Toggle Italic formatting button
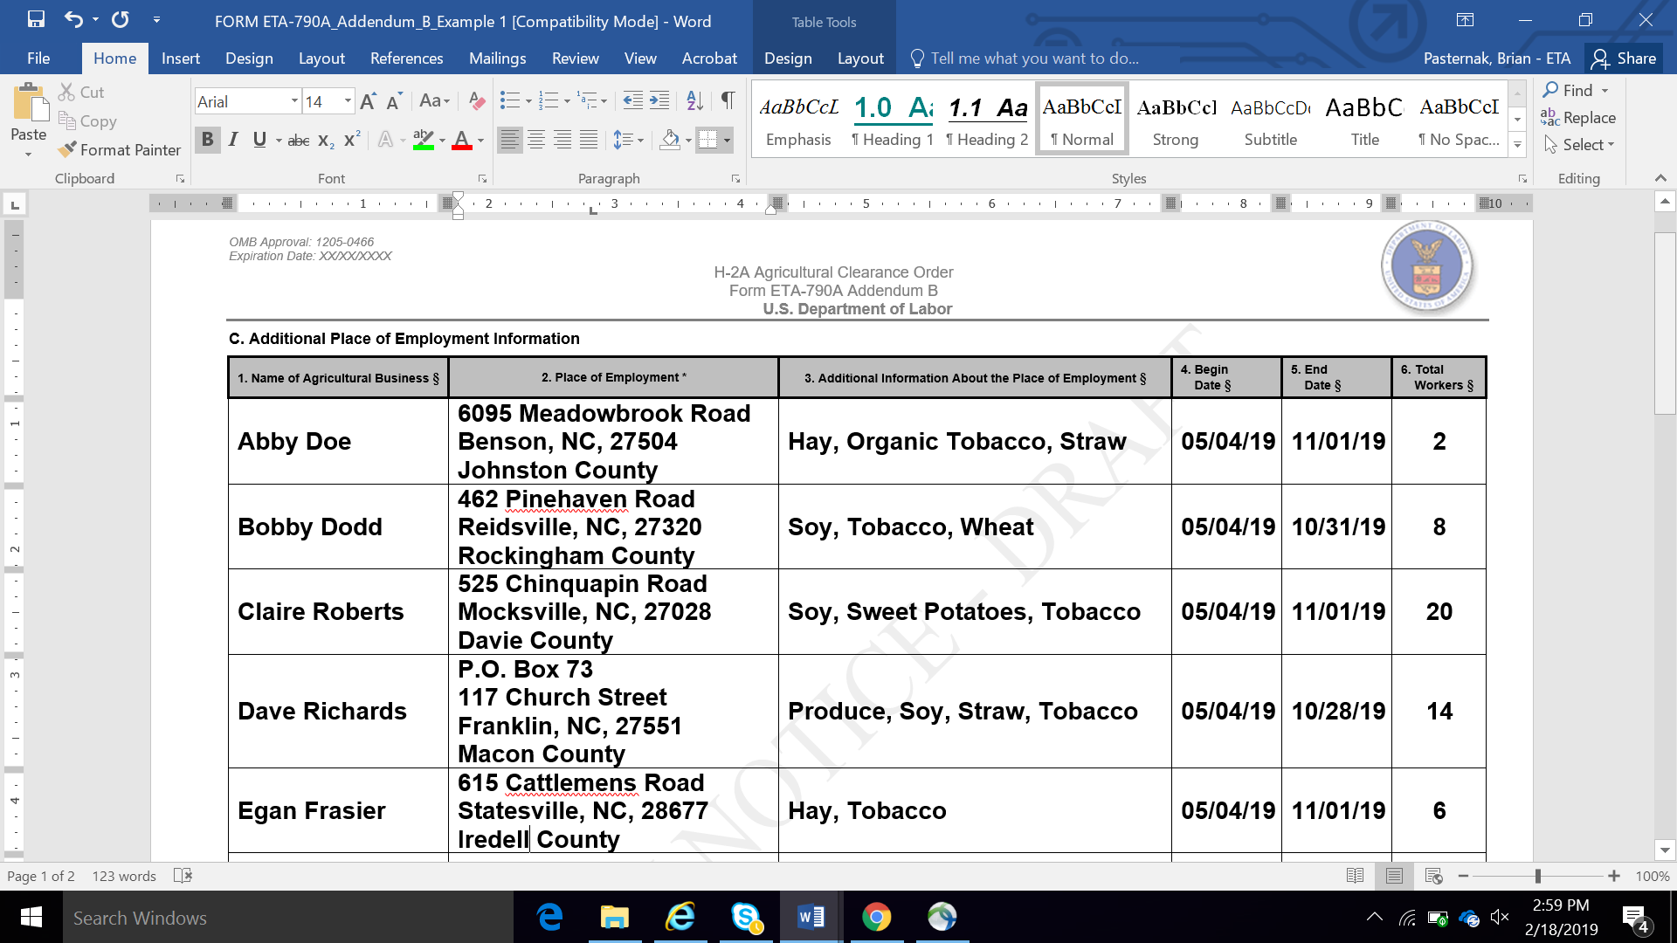This screenshot has height=943, width=1677. tap(233, 140)
